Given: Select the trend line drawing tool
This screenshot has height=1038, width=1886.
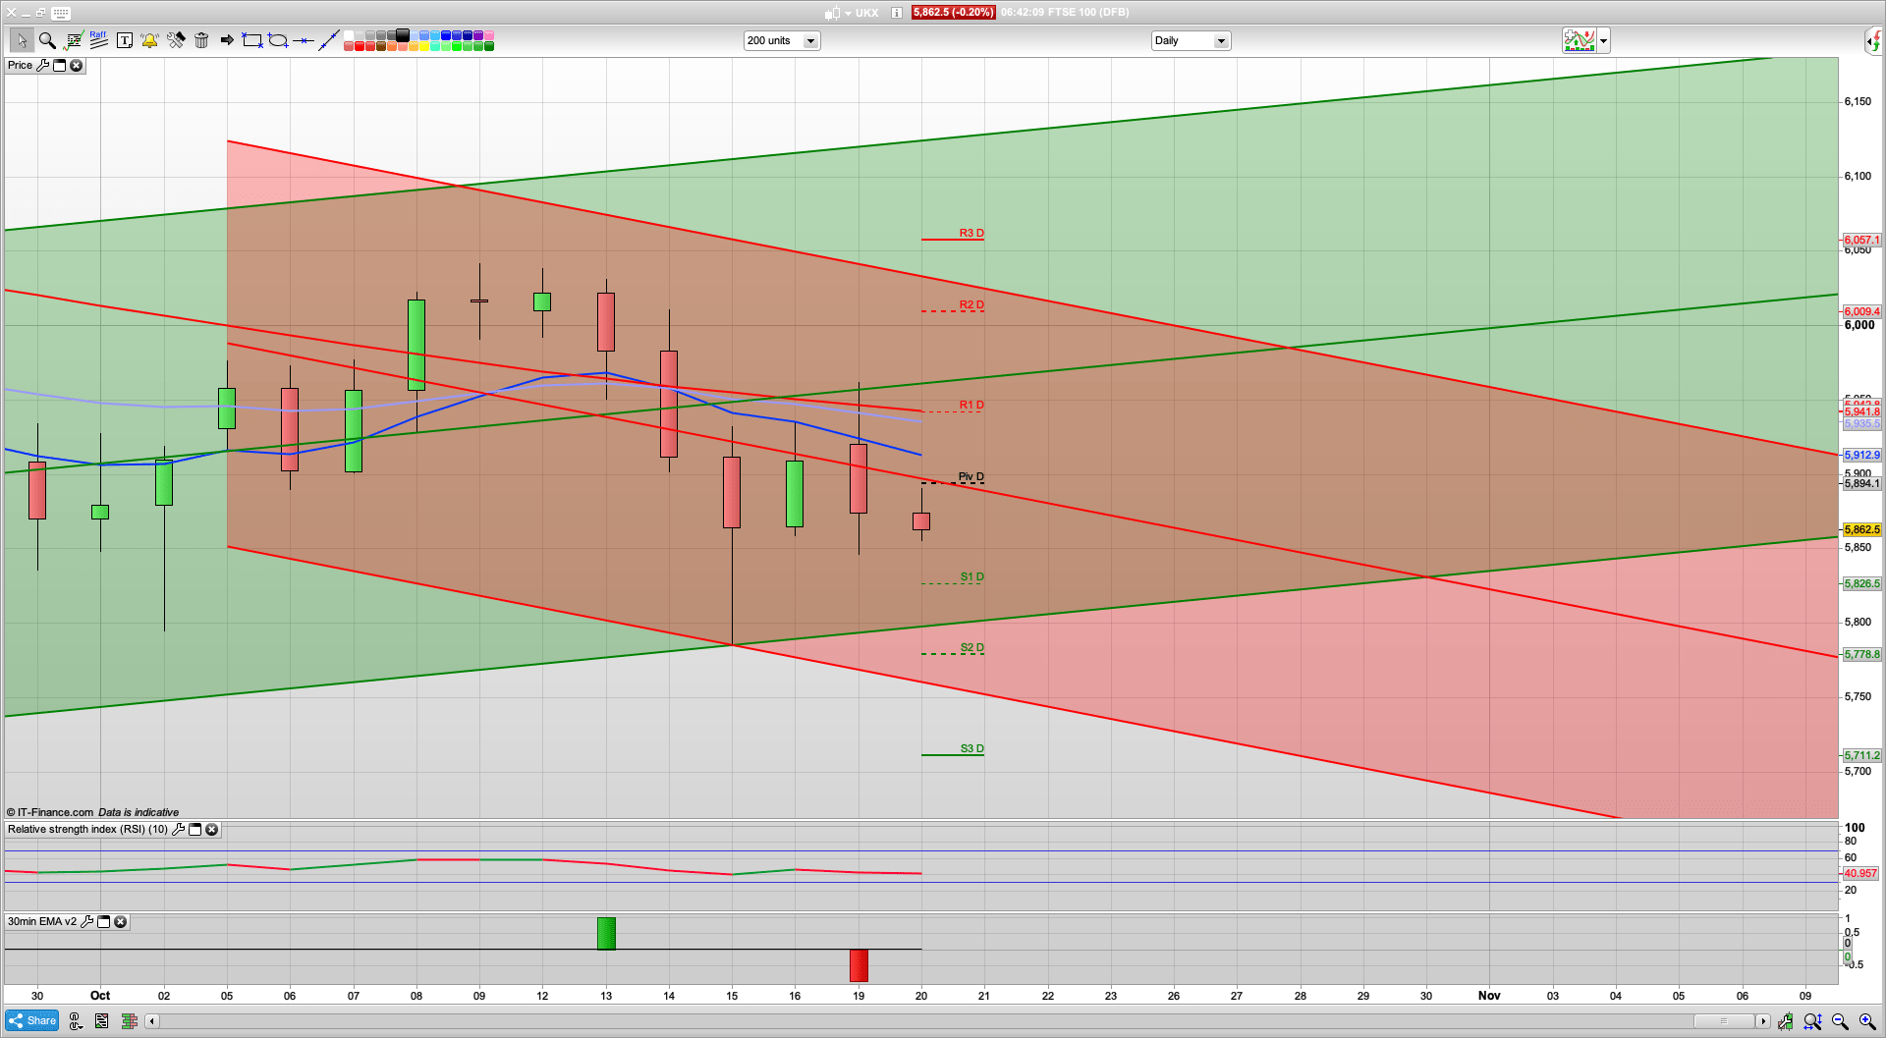Looking at the screenshot, I should (329, 40).
